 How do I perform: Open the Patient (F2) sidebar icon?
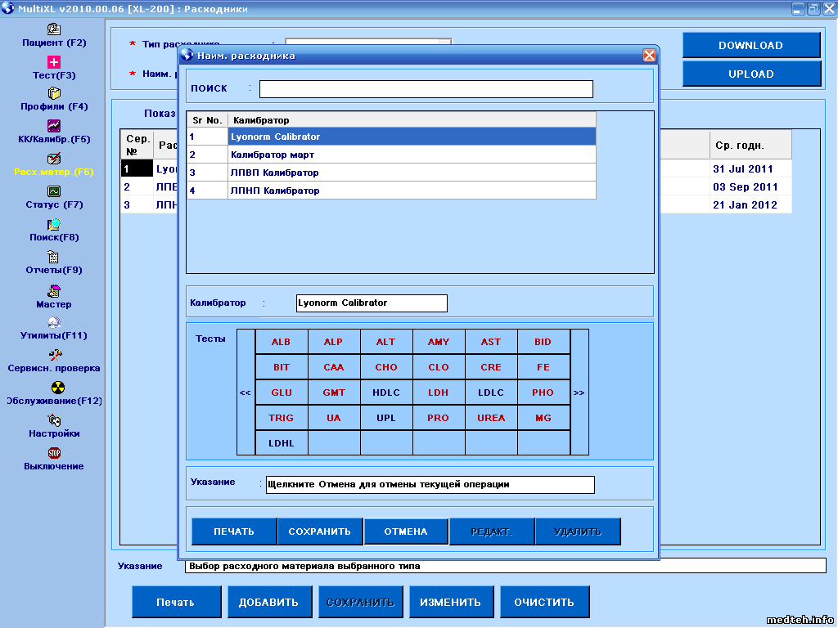pos(54,29)
